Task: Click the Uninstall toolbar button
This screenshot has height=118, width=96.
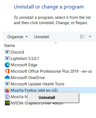Action: point(42,37)
